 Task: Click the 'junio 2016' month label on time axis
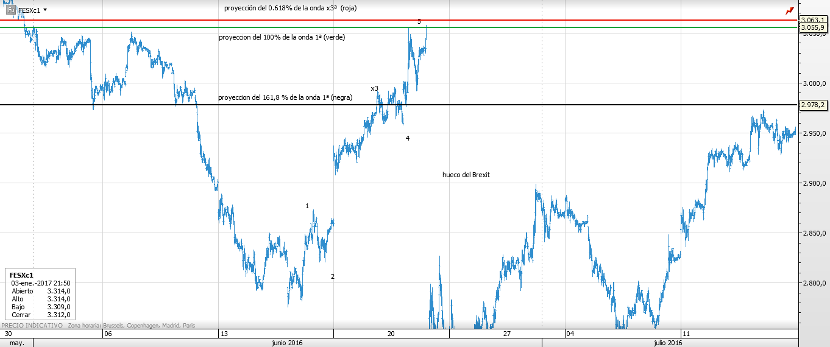coord(286,343)
